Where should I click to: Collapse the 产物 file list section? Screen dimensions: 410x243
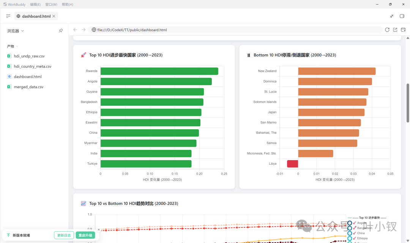coord(13,46)
